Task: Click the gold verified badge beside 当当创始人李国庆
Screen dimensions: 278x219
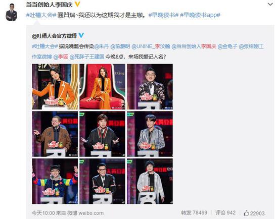Action: [x=77, y=4]
